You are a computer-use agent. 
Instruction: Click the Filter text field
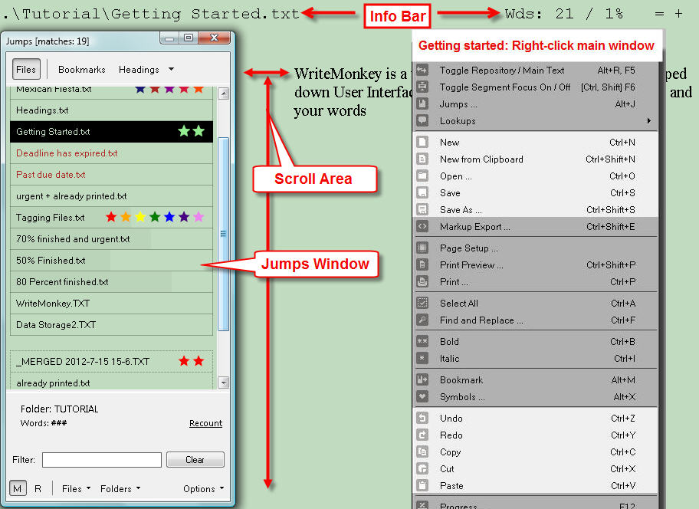coord(102,459)
